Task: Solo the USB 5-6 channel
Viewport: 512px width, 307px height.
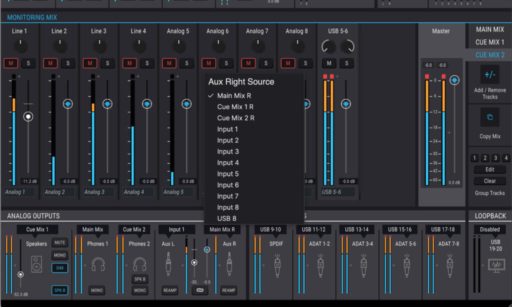Action: pyautogui.click(x=346, y=63)
